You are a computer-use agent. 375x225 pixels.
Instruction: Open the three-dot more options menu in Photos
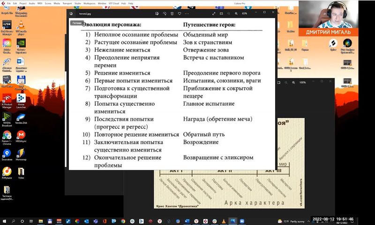pyautogui.click(x=187, y=14)
